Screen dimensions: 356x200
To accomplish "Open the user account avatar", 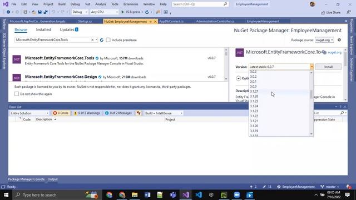I will click(x=313, y=4).
